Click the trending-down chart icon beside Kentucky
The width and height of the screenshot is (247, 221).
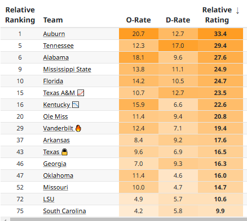point(76,105)
